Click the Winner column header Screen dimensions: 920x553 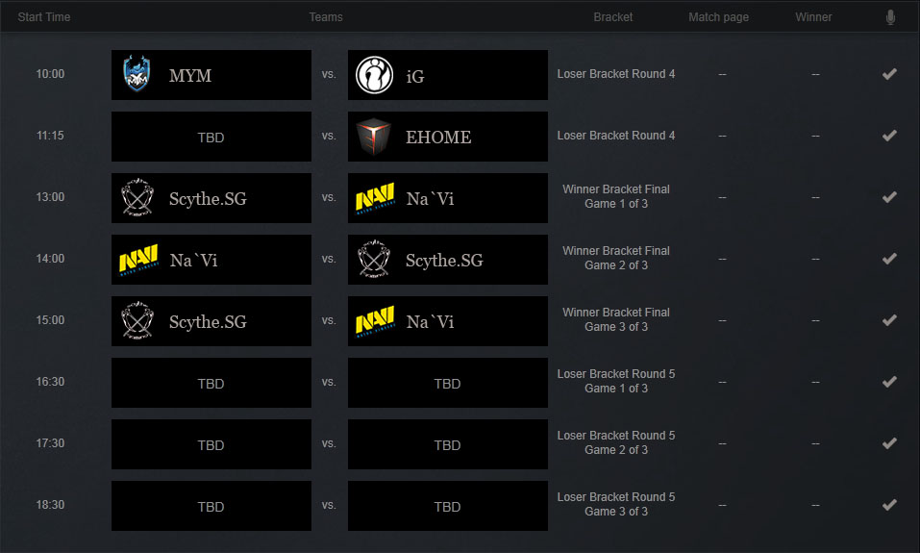click(813, 17)
